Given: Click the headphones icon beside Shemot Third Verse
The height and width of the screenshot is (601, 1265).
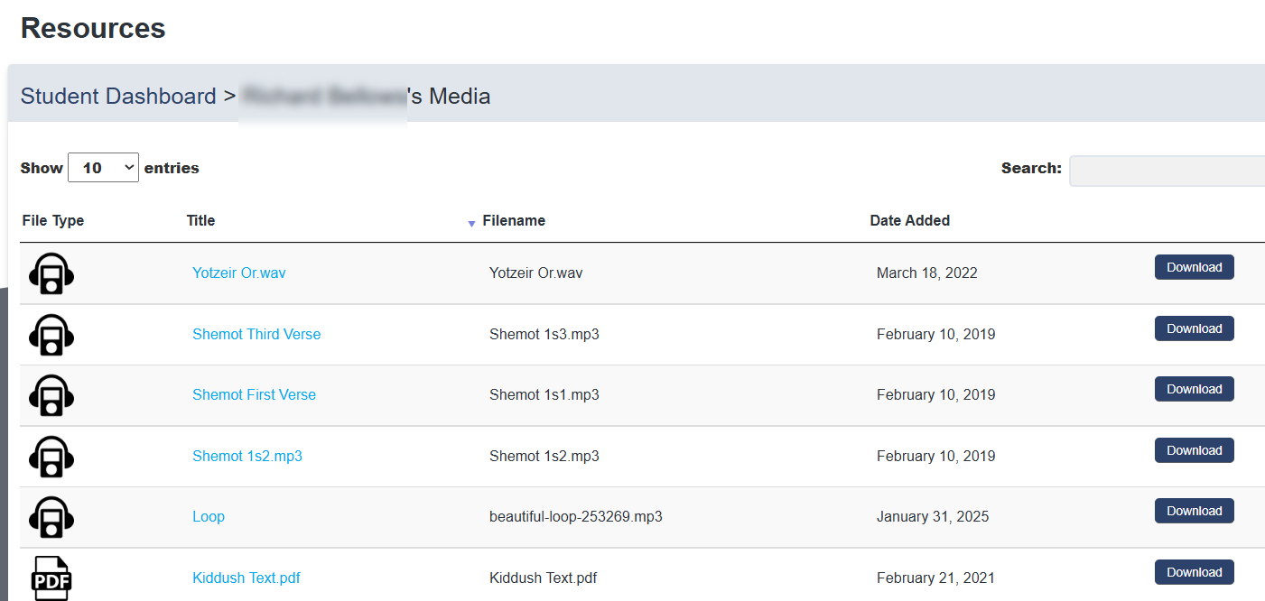Looking at the screenshot, I should [x=51, y=335].
